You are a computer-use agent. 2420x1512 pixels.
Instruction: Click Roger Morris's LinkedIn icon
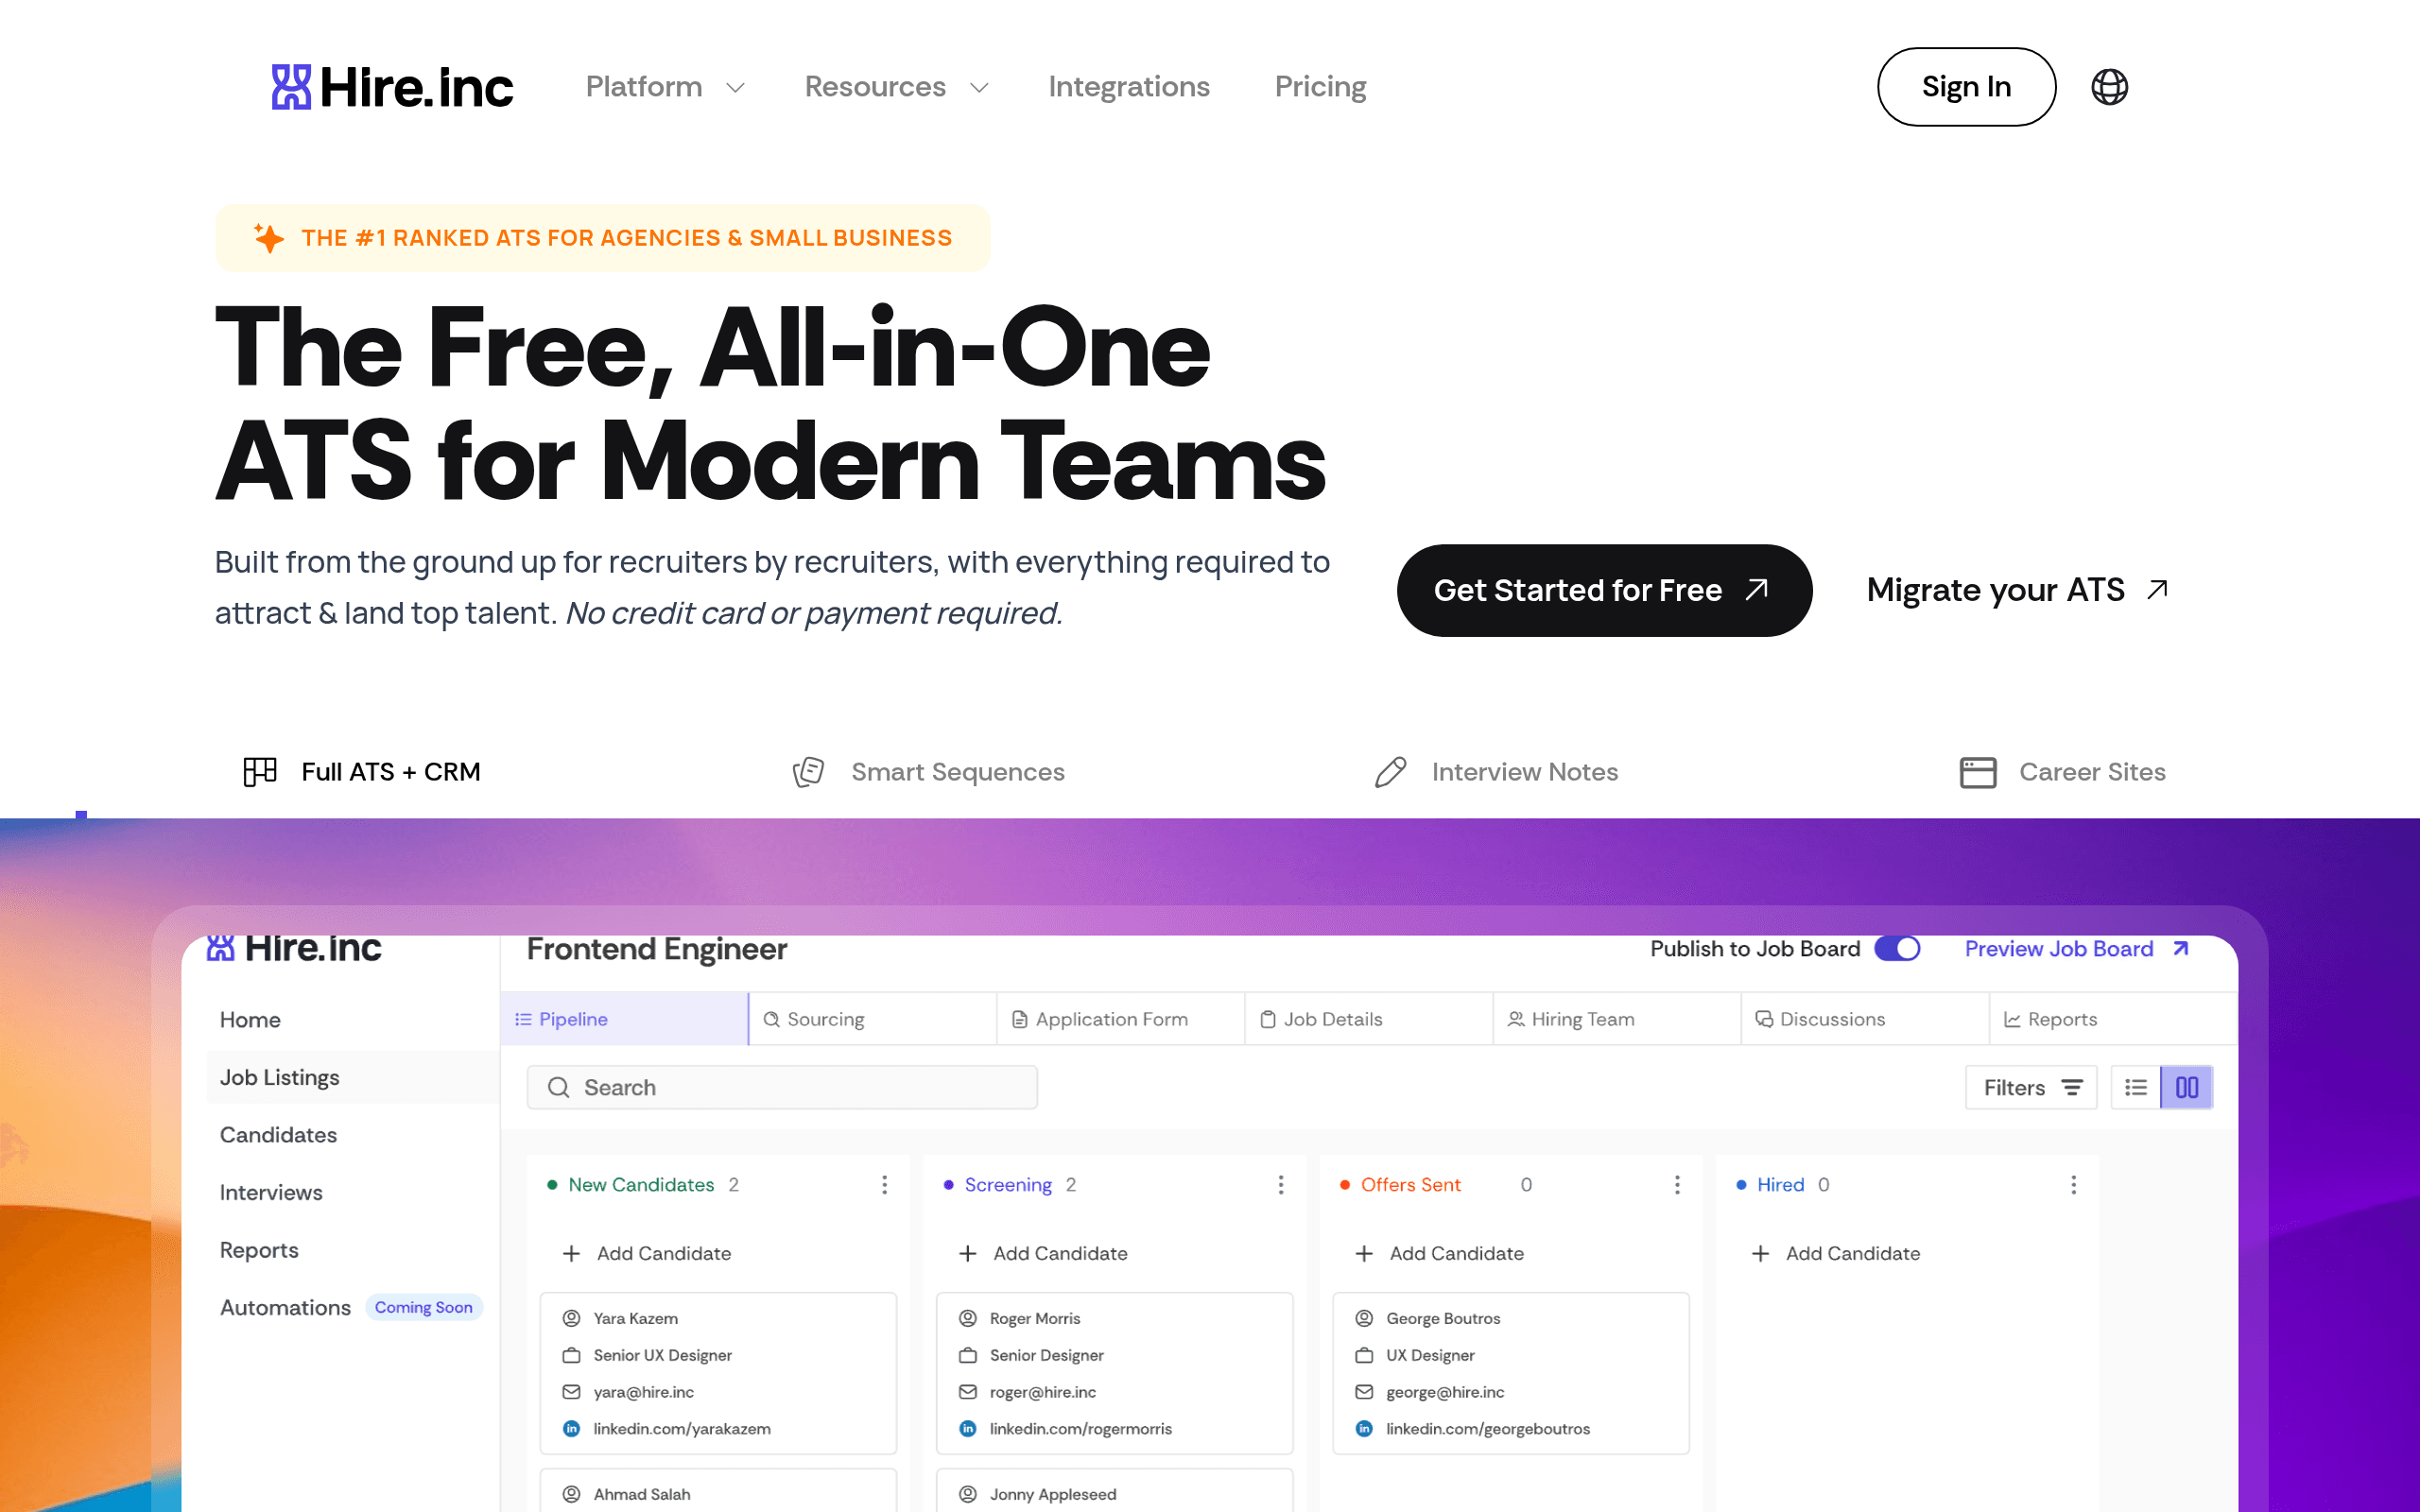[967, 1429]
